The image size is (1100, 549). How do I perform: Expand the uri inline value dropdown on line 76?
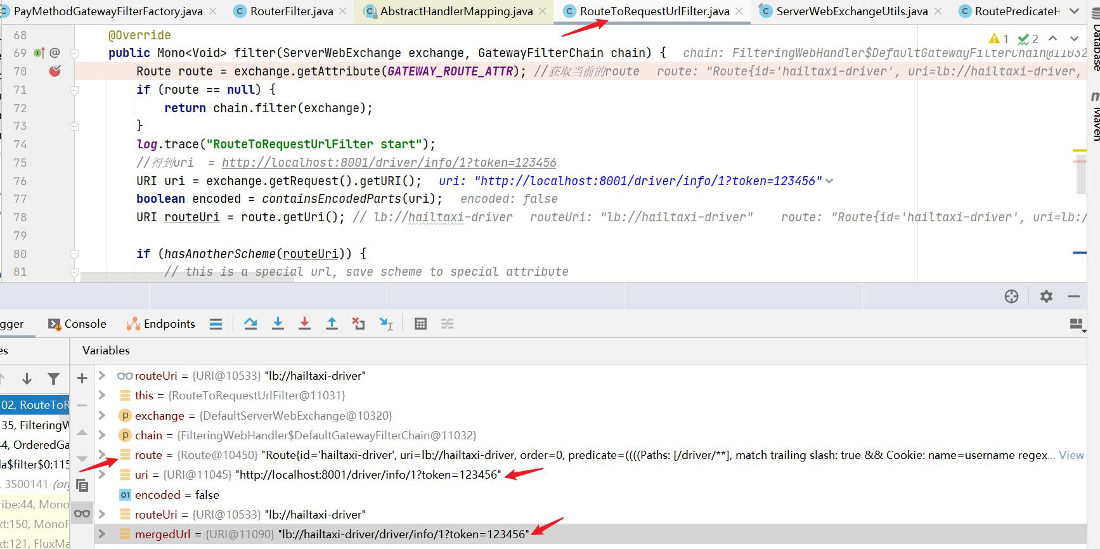(x=829, y=181)
